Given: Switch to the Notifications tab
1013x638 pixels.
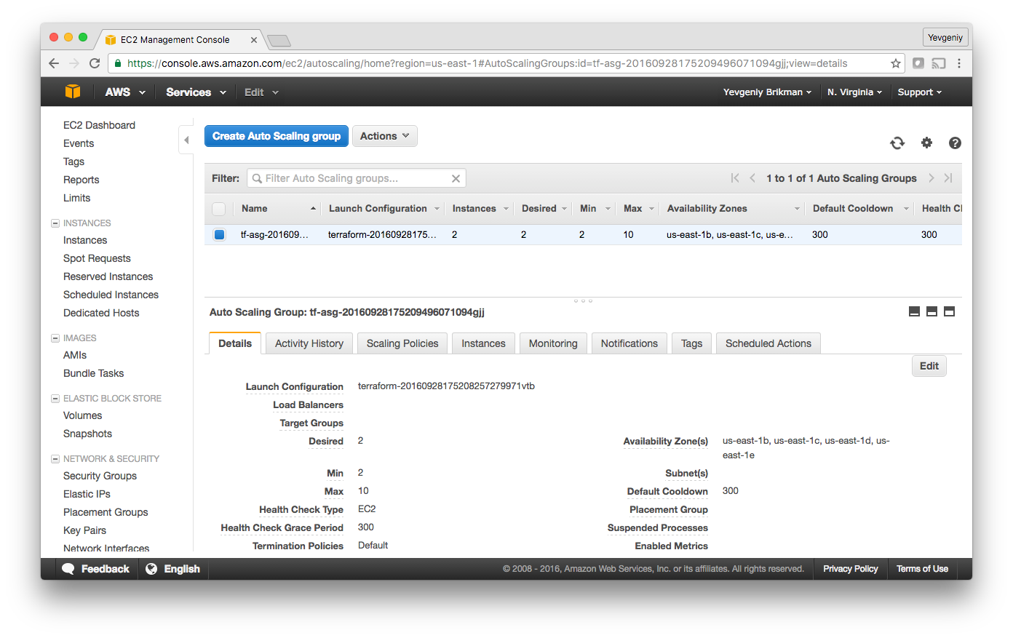Looking at the screenshot, I should click(629, 343).
